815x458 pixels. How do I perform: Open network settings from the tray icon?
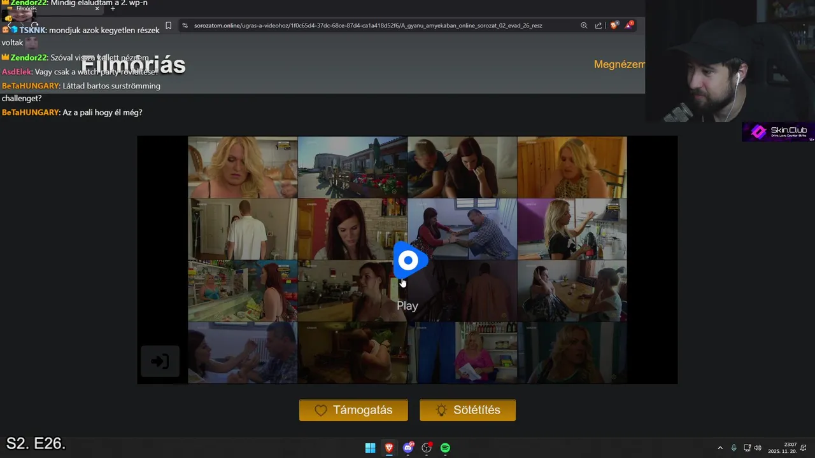tap(747, 448)
